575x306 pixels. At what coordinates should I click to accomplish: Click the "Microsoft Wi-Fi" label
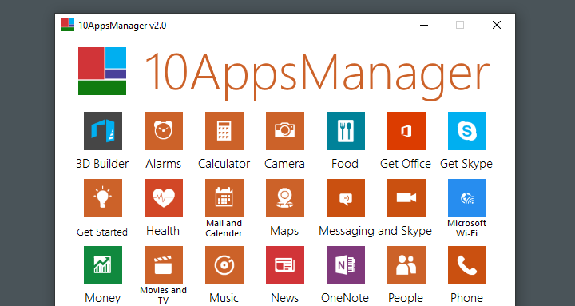click(466, 229)
